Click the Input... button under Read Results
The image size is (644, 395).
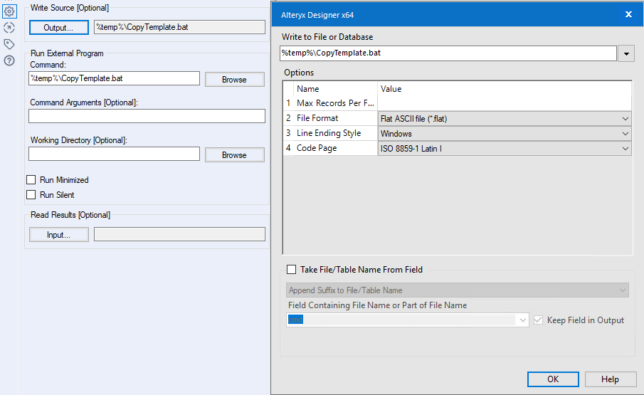coord(59,235)
